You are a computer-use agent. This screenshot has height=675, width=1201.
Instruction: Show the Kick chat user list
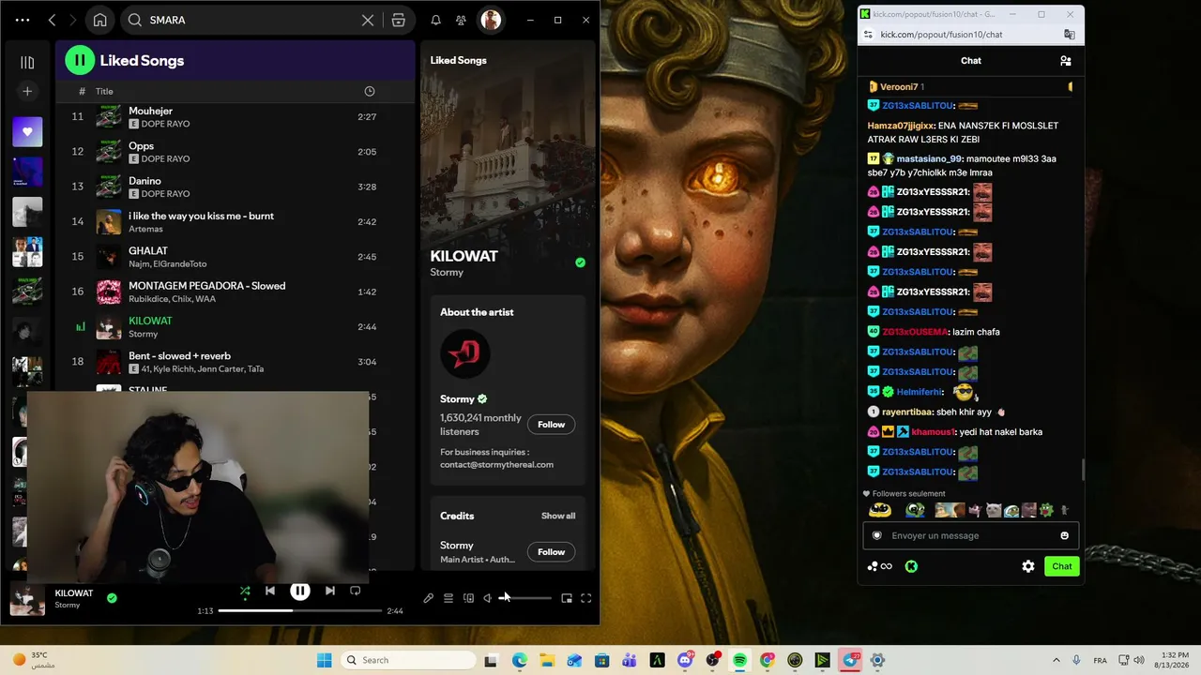1066,61
